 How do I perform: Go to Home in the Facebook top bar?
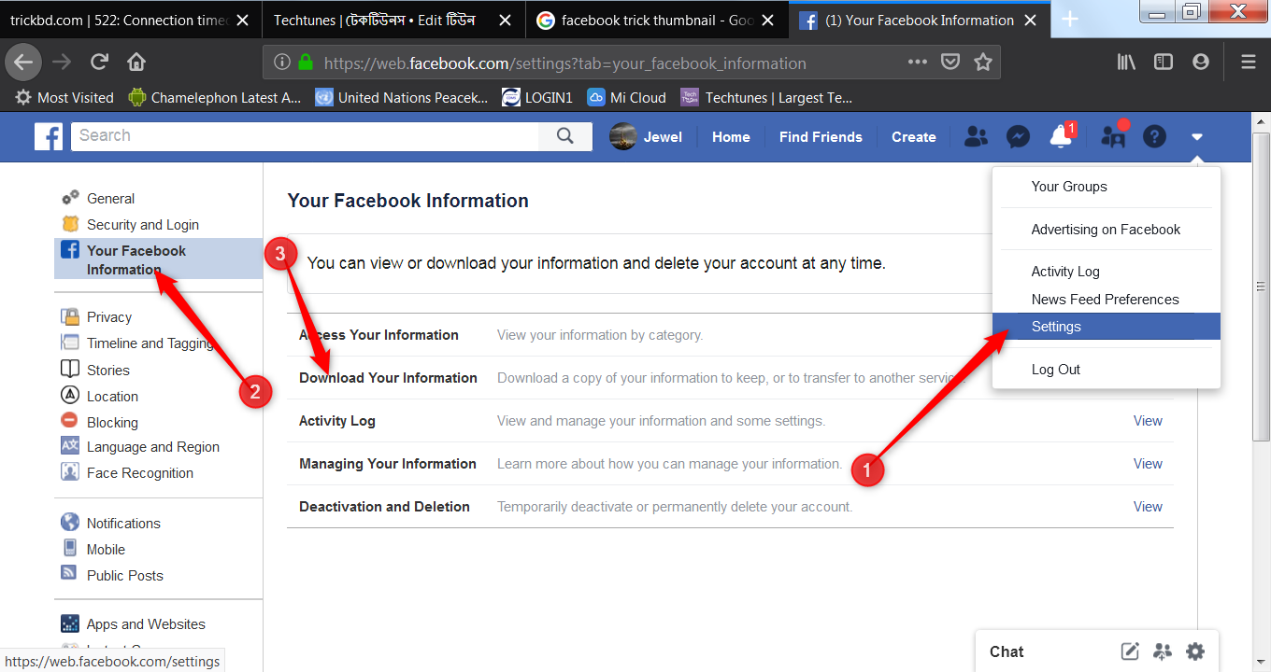tap(731, 137)
